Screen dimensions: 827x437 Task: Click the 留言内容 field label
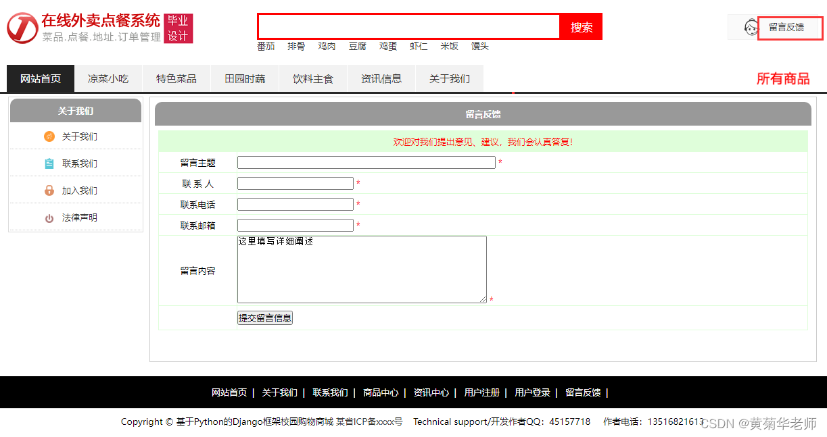click(x=197, y=271)
